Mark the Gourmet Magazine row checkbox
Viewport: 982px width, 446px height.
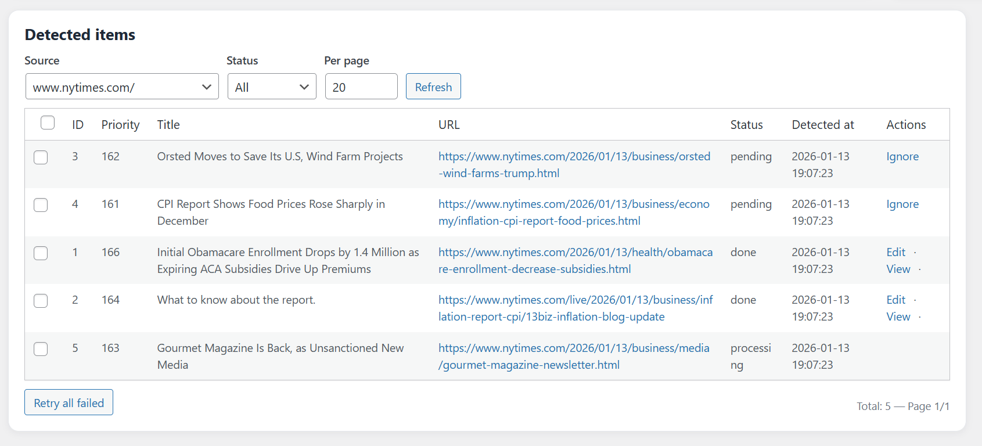[x=41, y=349]
